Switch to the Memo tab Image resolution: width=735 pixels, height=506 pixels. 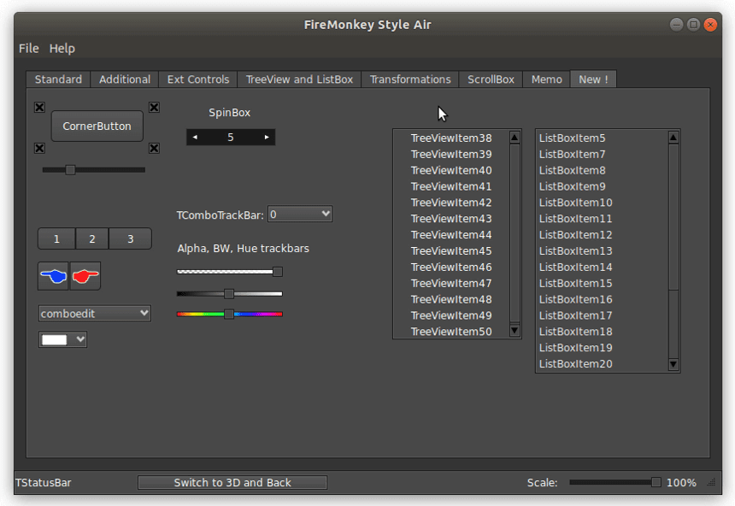click(x=546, y=79)
